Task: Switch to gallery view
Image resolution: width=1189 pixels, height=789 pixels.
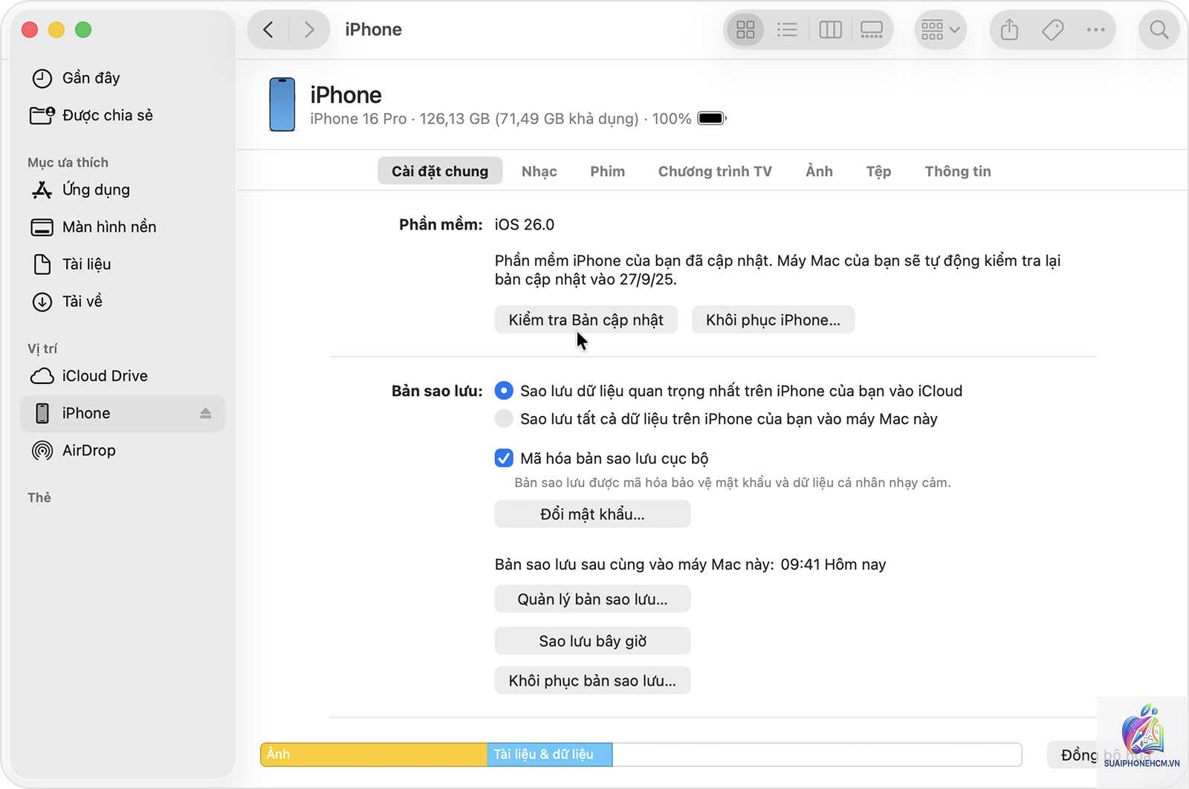Action: 872,30
